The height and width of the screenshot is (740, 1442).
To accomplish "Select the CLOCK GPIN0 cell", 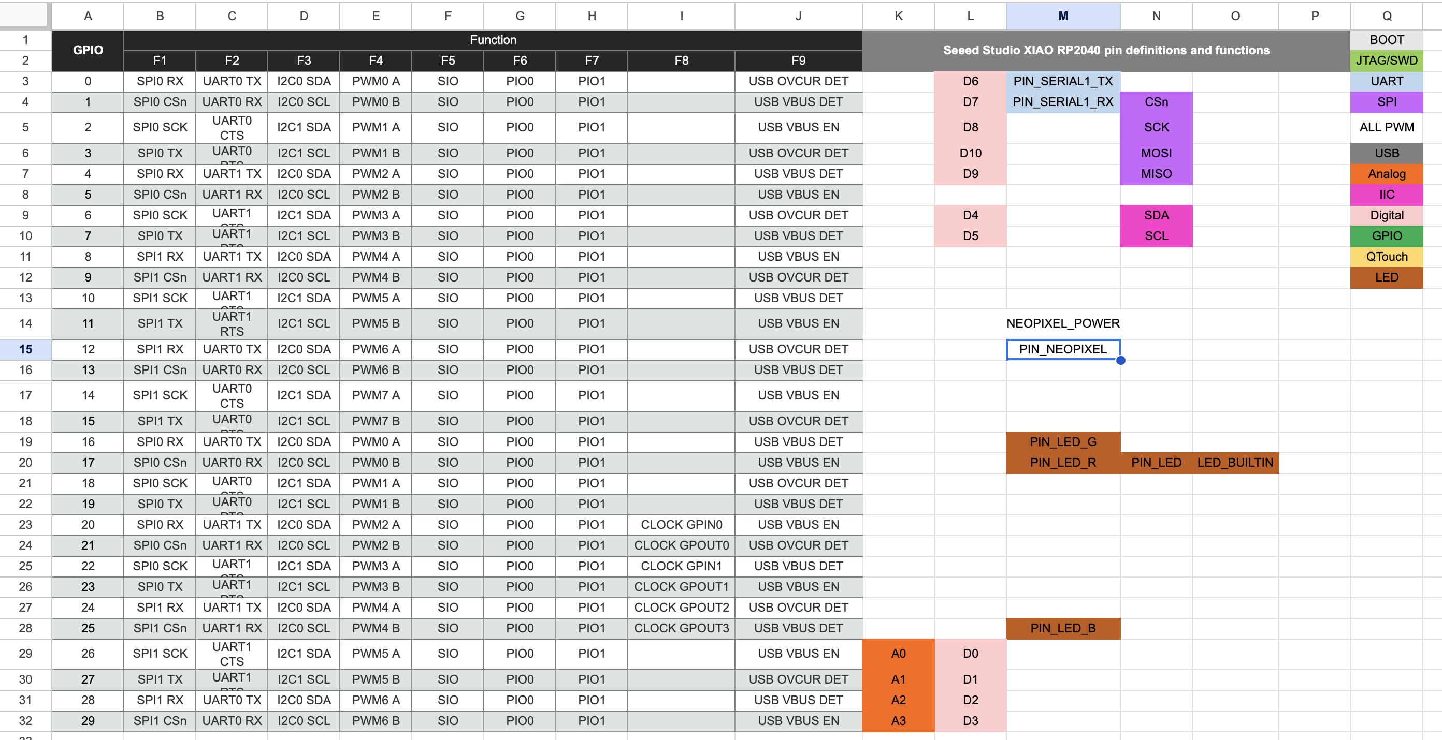I will [681, 525].
